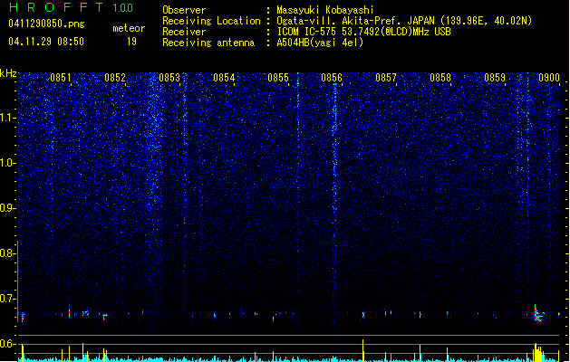Click the 0852 time marker
Image resolution: width=570 pixels, height=362 pixels.
(115, 78)
